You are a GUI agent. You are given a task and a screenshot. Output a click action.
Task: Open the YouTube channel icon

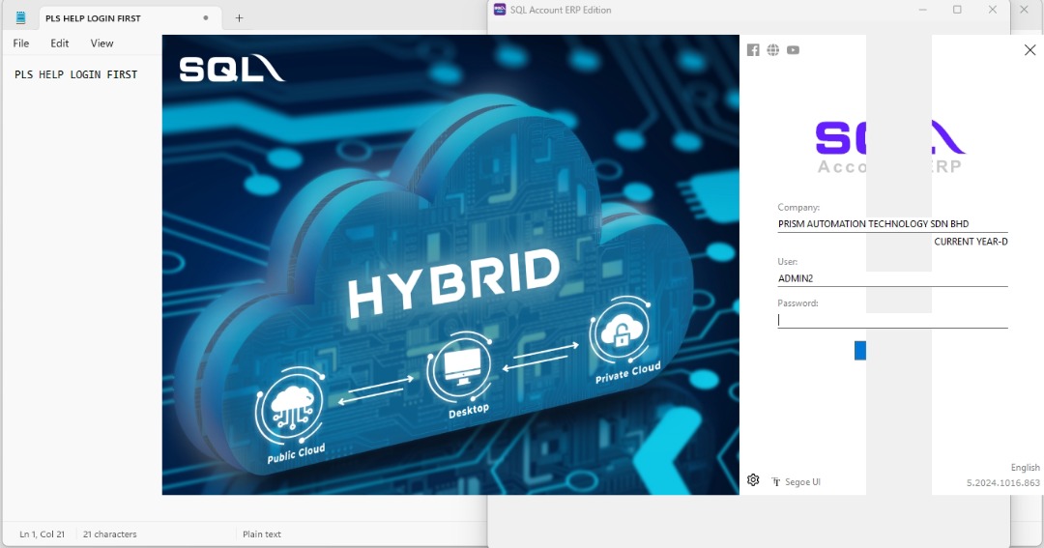(793, 50)
